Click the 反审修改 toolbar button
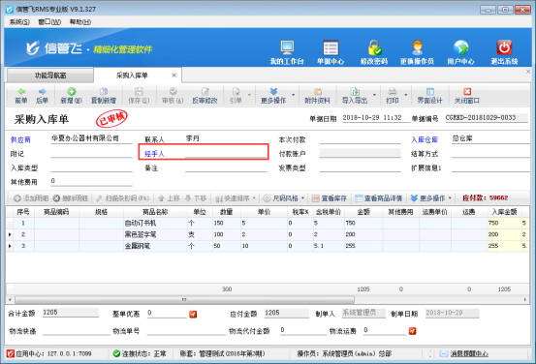The image size is (536, 364). coord(205,96)
